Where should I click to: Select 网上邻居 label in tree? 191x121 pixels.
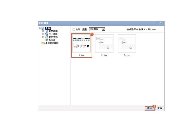(53, 34)
